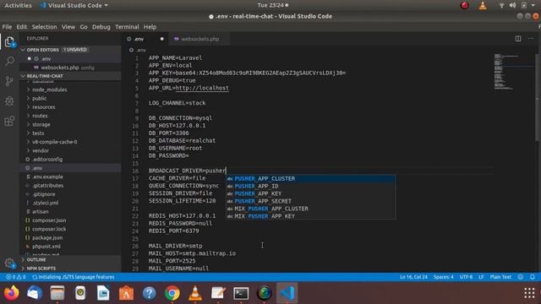
Task: Select PUSHER_APP_CLUSTER suggestion
Action: pyautogui.click(x=310, y=178)
